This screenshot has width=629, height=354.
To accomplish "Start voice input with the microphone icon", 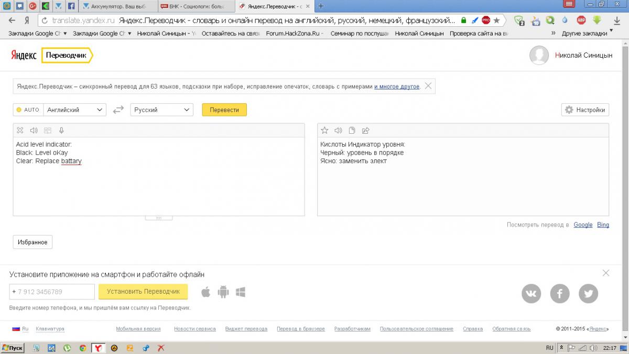I will pyautogui.click(x=61, y=130).
